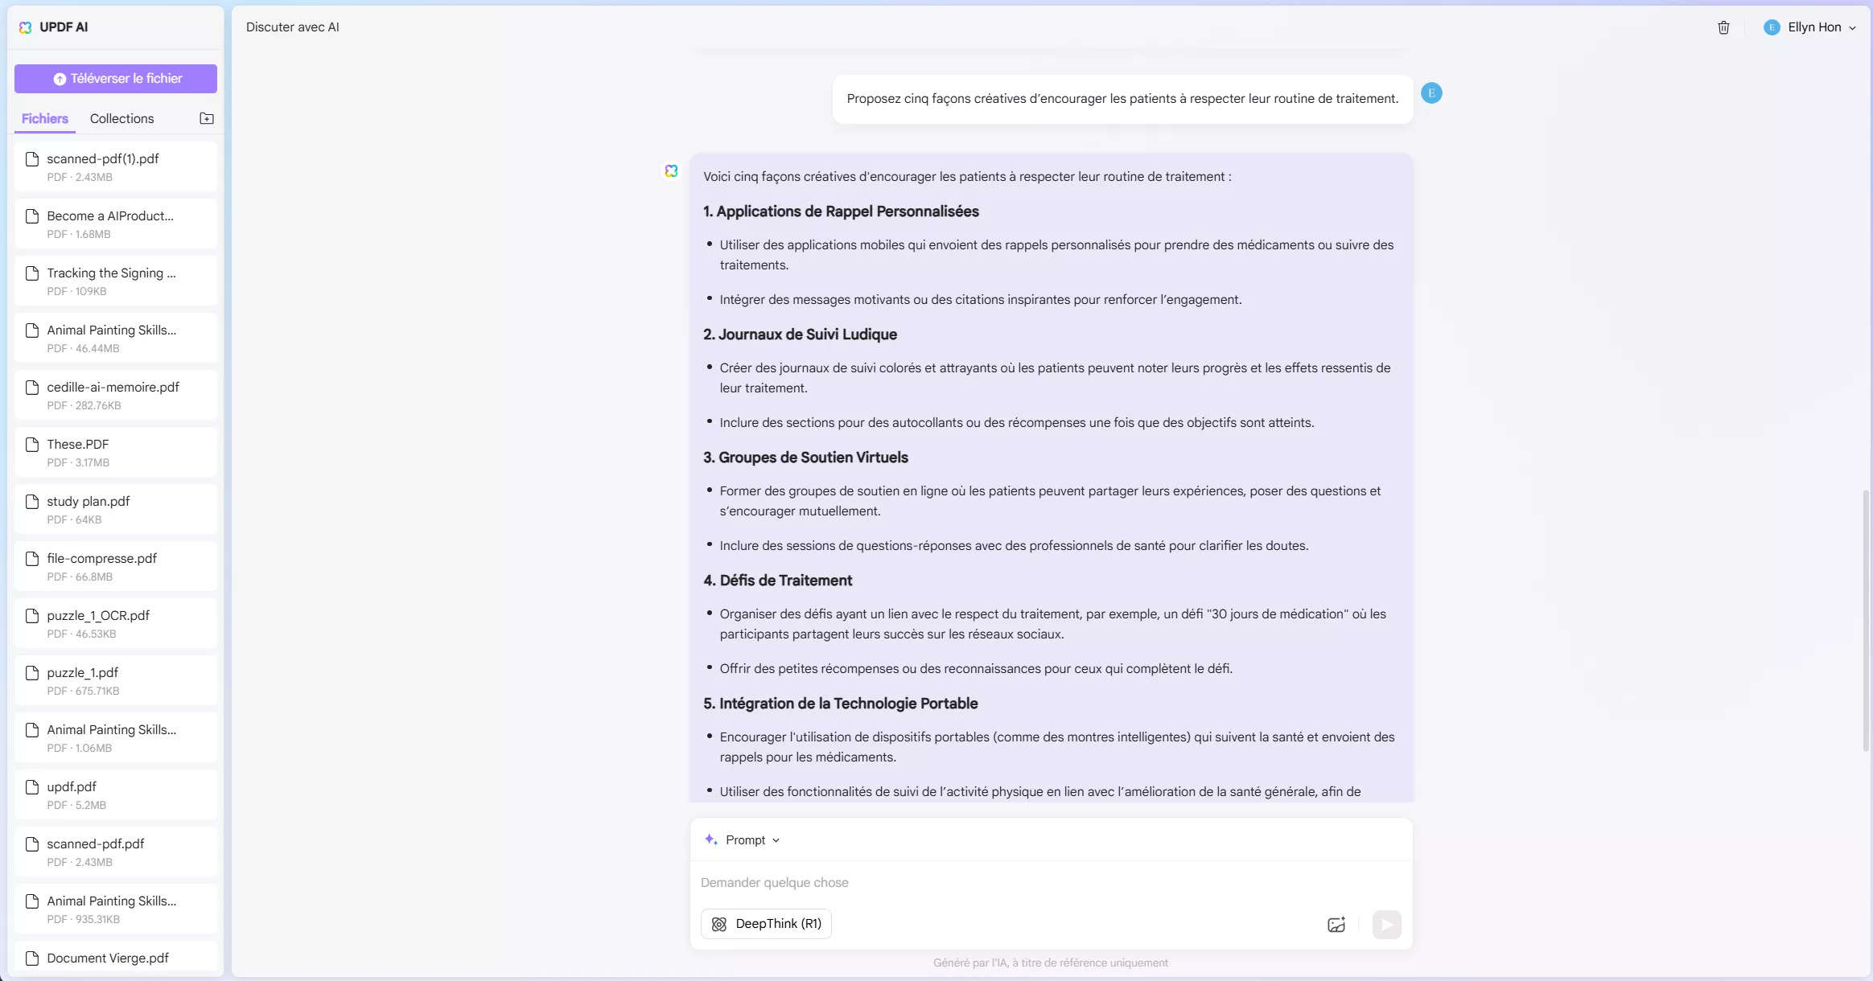The image size is (1873, 981).
Task: Toggle the DeepThink (R1) mode
Action: click(766, 924)
